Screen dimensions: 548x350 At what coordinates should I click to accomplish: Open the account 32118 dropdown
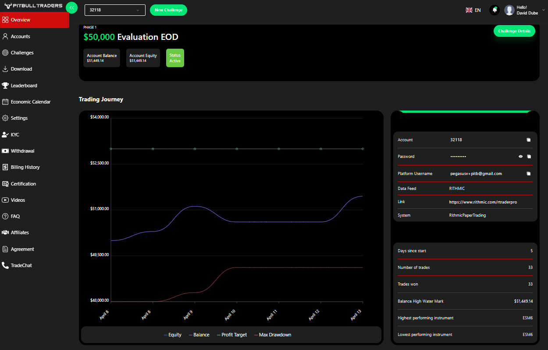point(114,10)
